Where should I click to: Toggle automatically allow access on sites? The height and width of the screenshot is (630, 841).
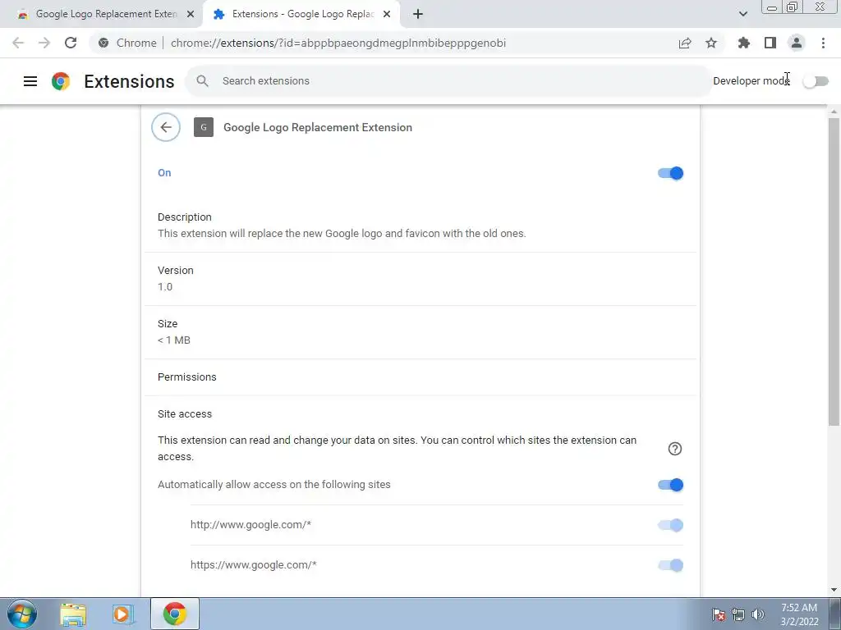(670, 485)
